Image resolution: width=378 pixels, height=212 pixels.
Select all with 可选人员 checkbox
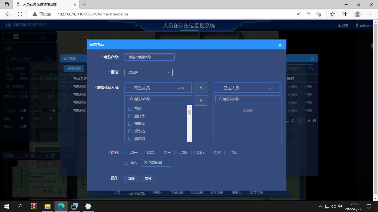131,88
